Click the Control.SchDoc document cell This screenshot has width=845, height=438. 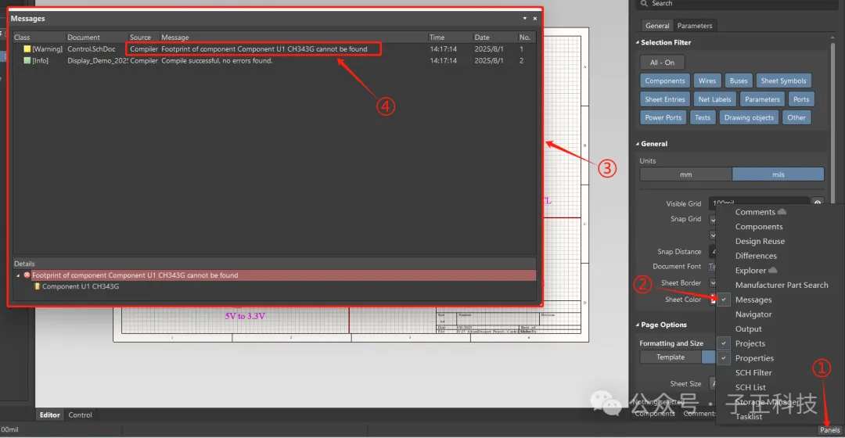[x=92, y=49]
